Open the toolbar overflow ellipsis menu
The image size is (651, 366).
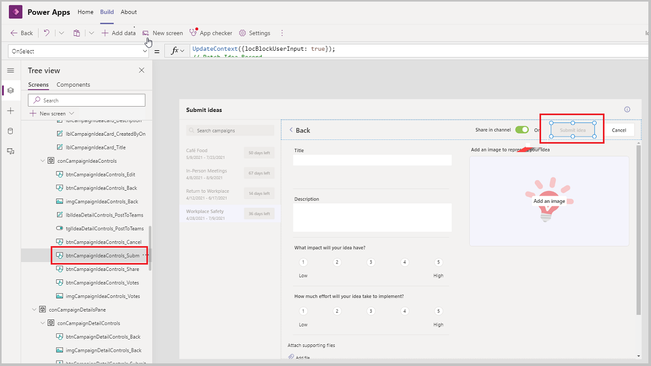point(282,33)
